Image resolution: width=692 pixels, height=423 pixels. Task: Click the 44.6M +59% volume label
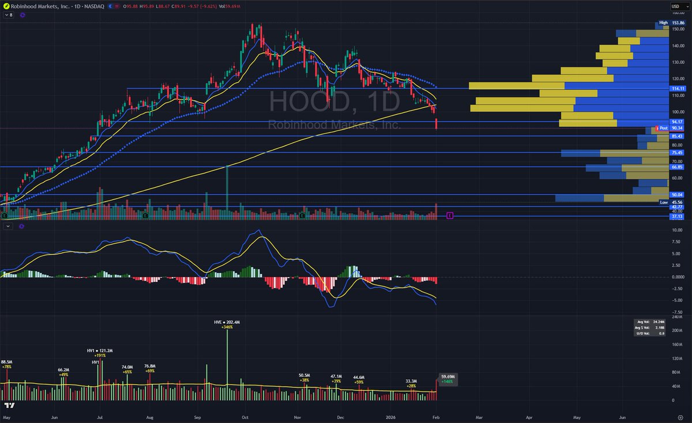point(359,379)
